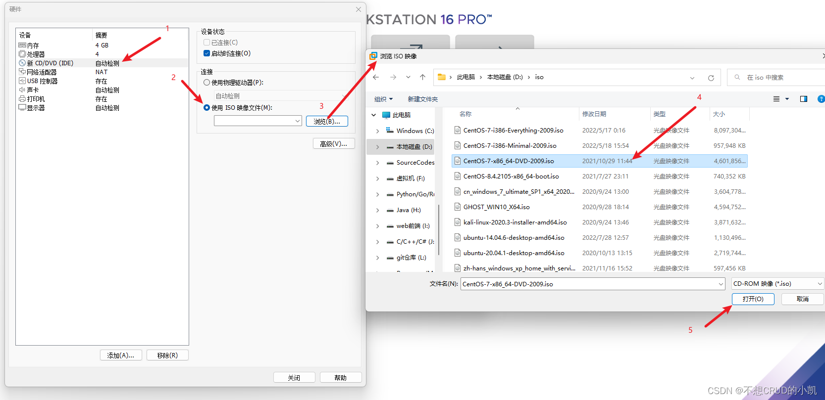Click 新建文件夹 in the toolbar
This screenshot has width=825, height=400.
(x=422, y=99)
